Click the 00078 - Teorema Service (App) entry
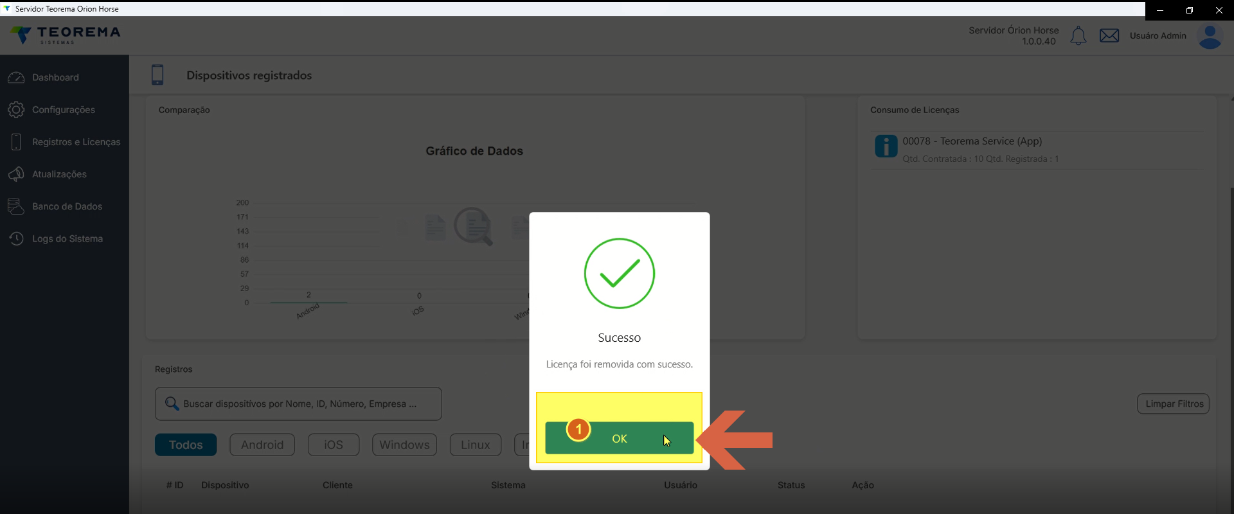Screen dimensions: 1234x514 [x=972, y=141]
